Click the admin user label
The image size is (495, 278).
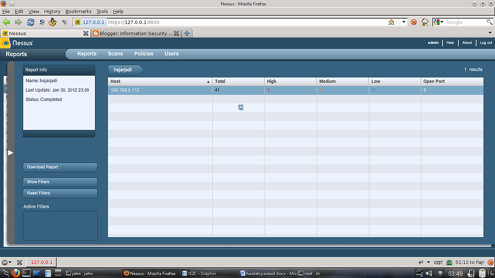point(433,42)
